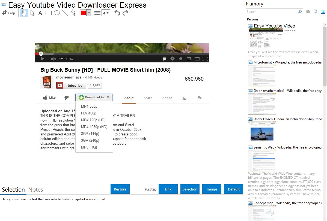Image resolution: width=327 pixels, height=221 pixels.
Task: Choose MP4 1080p (HD) download option
Action: [94, 127]
